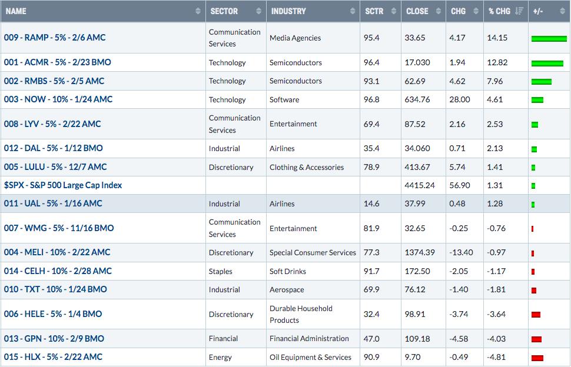The image size is (571, 367).
Task: Open the 012 - DAL symbol link
Action: 54,148
